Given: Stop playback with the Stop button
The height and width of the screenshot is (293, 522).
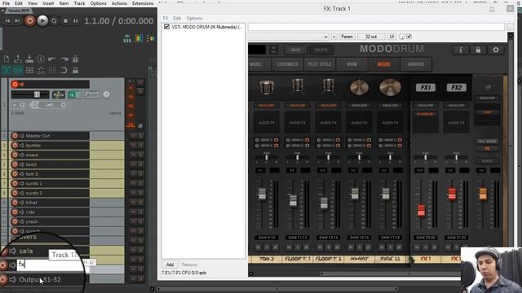Looking at the screenshot, I should click(65, 21).
